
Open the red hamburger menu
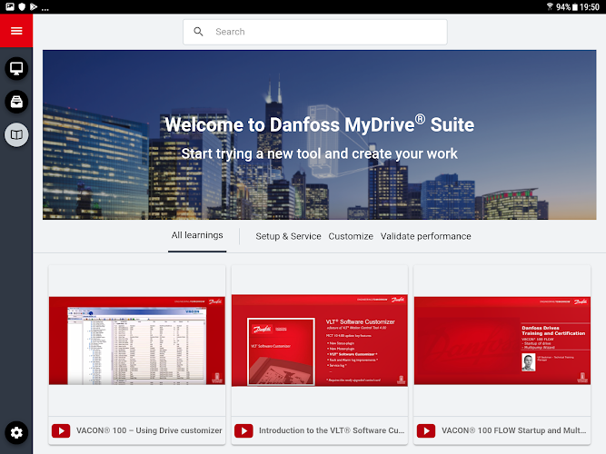16,31
